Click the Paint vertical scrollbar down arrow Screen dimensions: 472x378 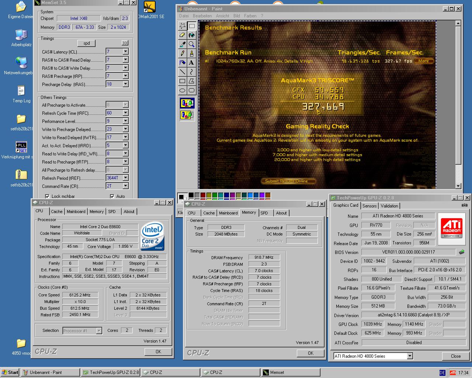(458, 186)
